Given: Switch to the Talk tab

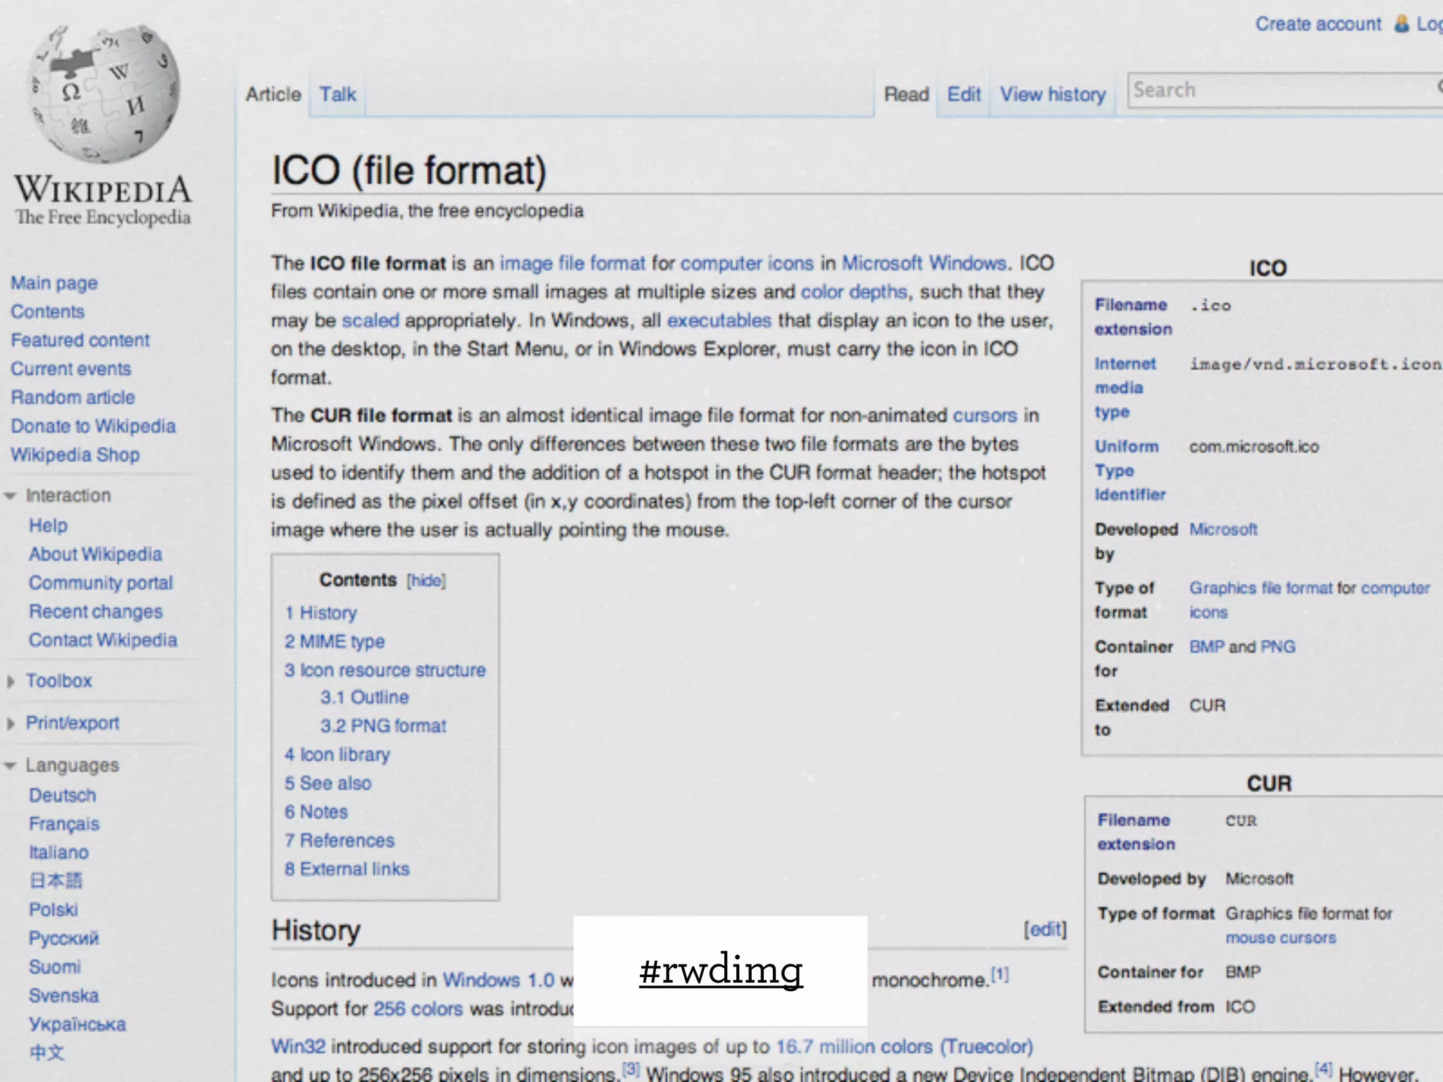Looking at the screenshot, I should pyautogui.click(x=337, y=94).
